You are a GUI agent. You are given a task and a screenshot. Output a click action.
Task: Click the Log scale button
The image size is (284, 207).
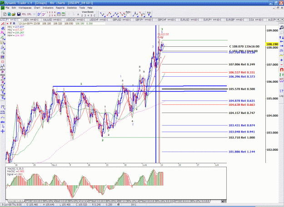pyautogui.click(x=281, y=96)
